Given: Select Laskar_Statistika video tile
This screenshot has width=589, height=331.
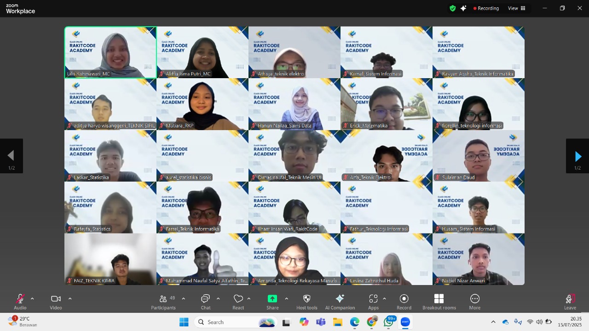Looking at the screenshot, I should 110,156.
